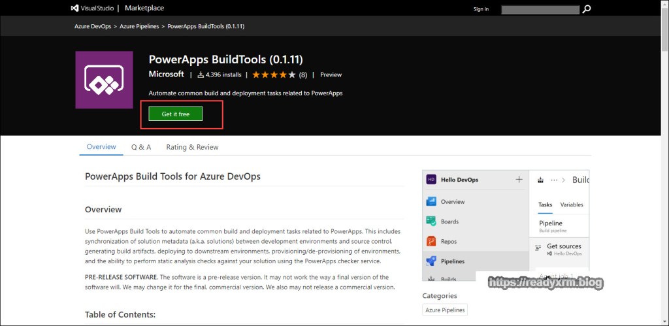The width and height of the screenshot is (669, 326).
Task: Open Azure Pipelines breadcrumb link
Action: click(x=140, y=27)
